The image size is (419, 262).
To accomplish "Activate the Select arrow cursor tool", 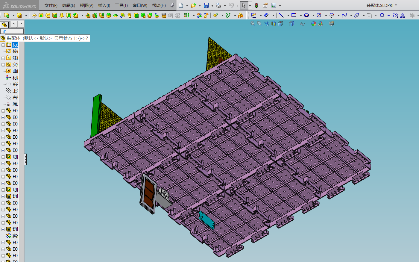I will click(x=244, y=5).
